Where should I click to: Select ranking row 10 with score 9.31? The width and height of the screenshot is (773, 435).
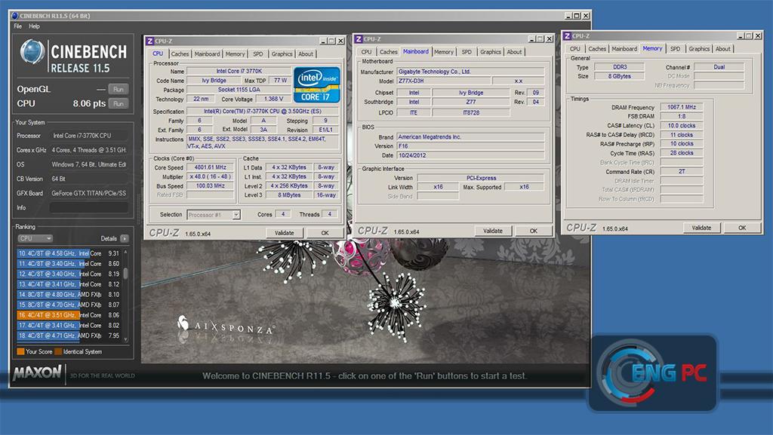point(69,253)
